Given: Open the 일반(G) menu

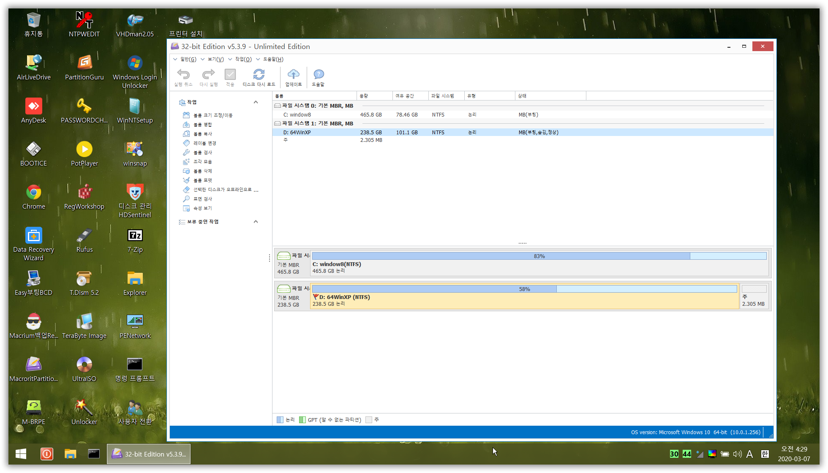Looking at the screenshot, I should (185, 59).
